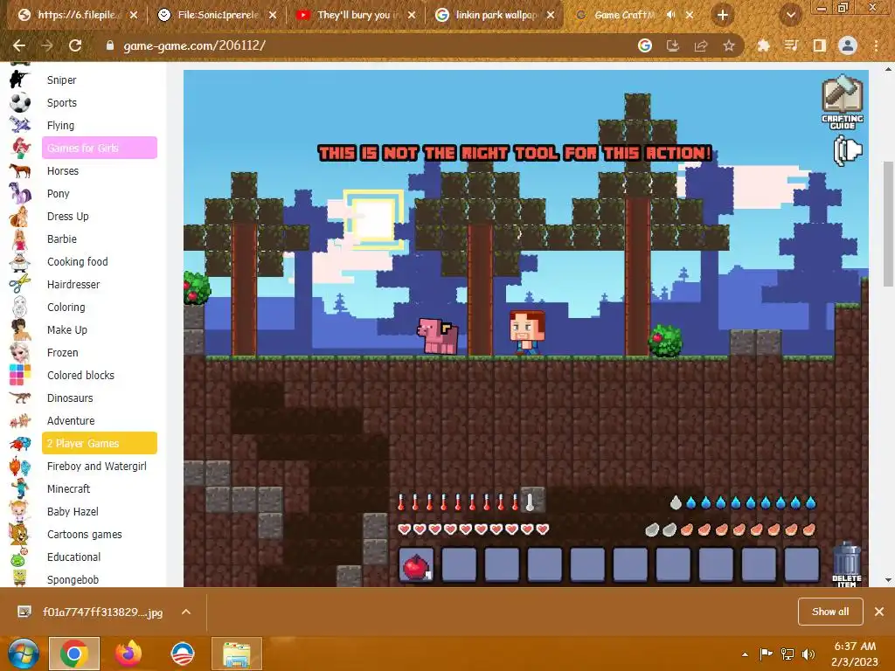Click the chef Cooking food icon
This screenshot has height=671, width=895.
click(19, 261)
